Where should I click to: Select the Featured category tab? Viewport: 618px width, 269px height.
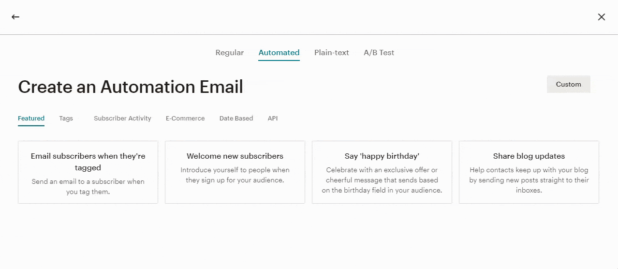tap(31, 119)
